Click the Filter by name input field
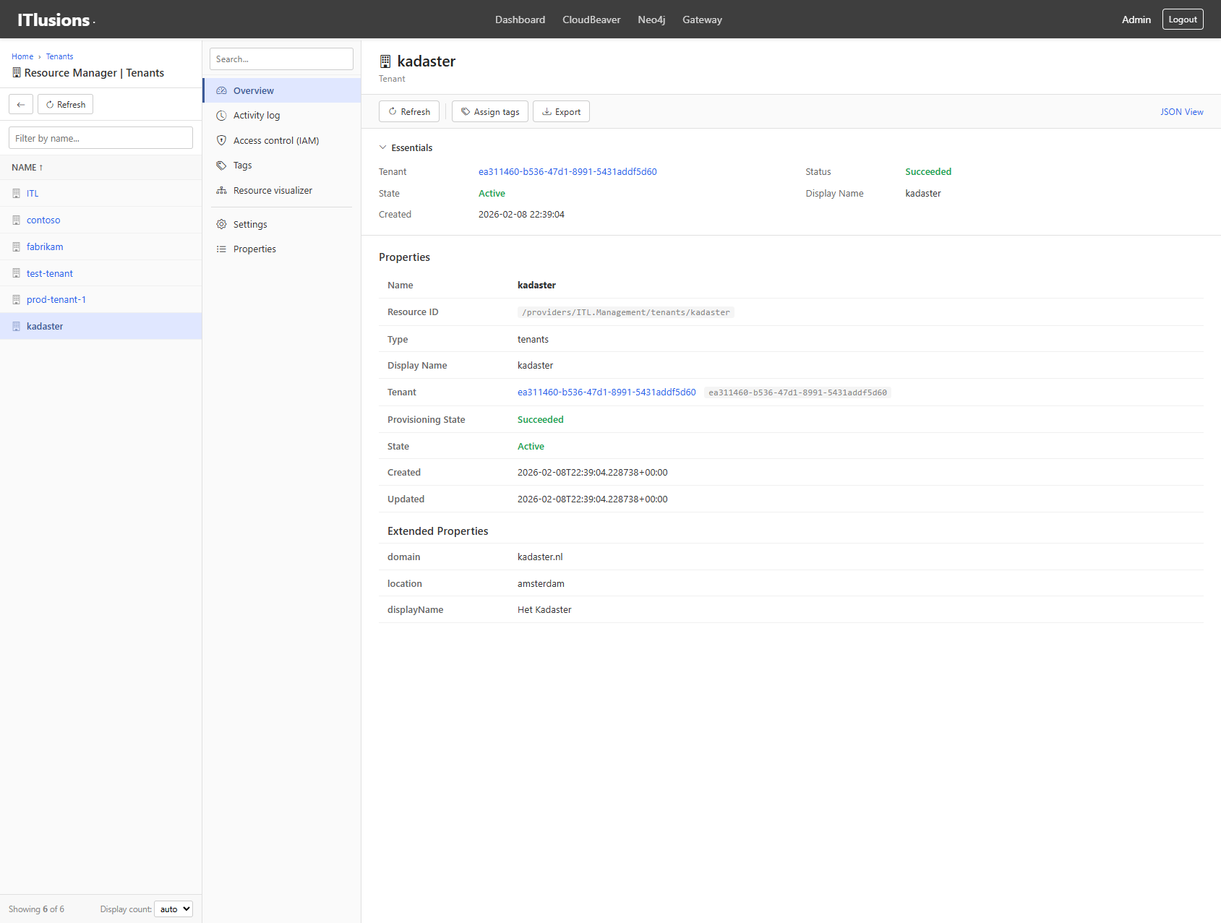Viewport: 1221px width, 923px height. [100, 138]
